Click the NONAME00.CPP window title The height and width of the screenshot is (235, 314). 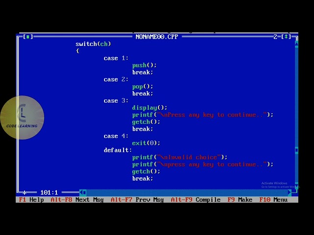click(x=157, y=37)
